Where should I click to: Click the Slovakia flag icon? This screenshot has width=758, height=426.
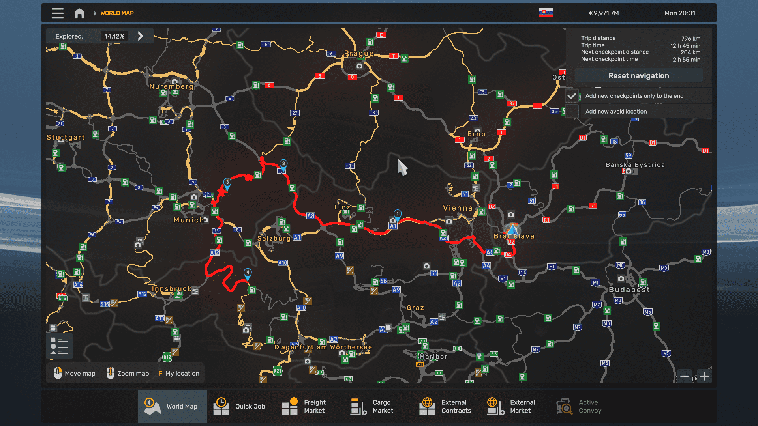coord(546,13)
